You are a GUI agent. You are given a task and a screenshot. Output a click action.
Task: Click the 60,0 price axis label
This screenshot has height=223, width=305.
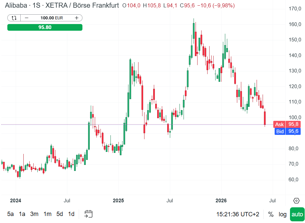tap(294, 179)
